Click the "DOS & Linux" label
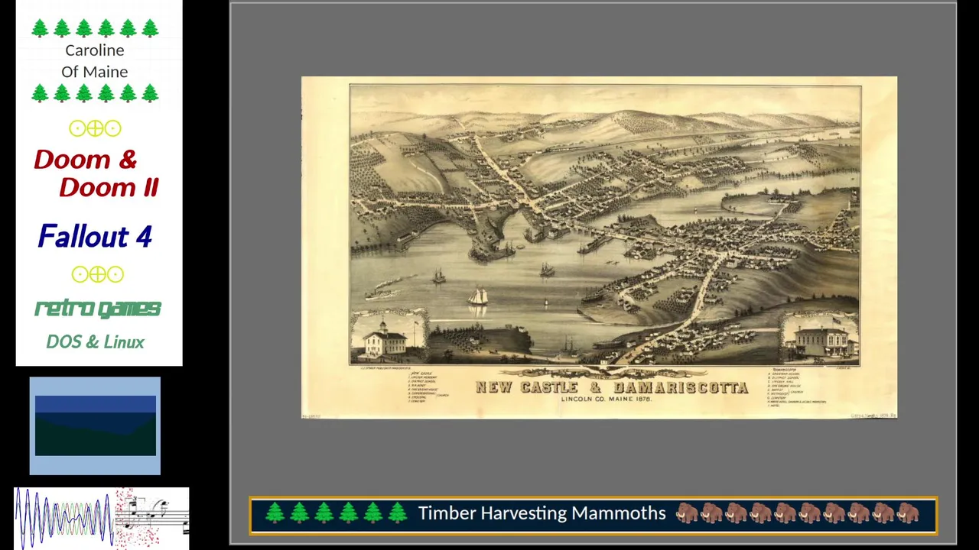 pos(95,342)
